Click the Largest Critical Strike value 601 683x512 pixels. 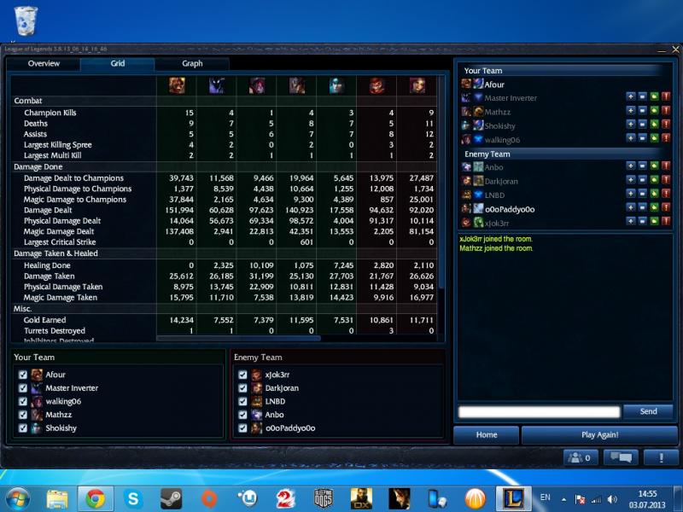click(306, 242)
